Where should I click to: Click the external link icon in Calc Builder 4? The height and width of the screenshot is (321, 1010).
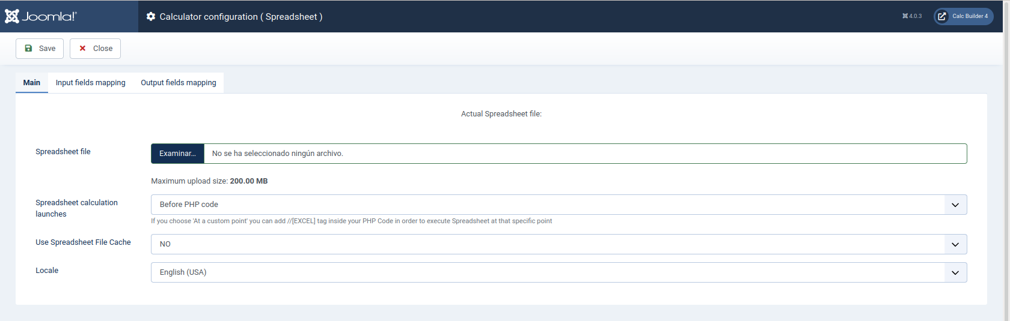coord(942,16)
